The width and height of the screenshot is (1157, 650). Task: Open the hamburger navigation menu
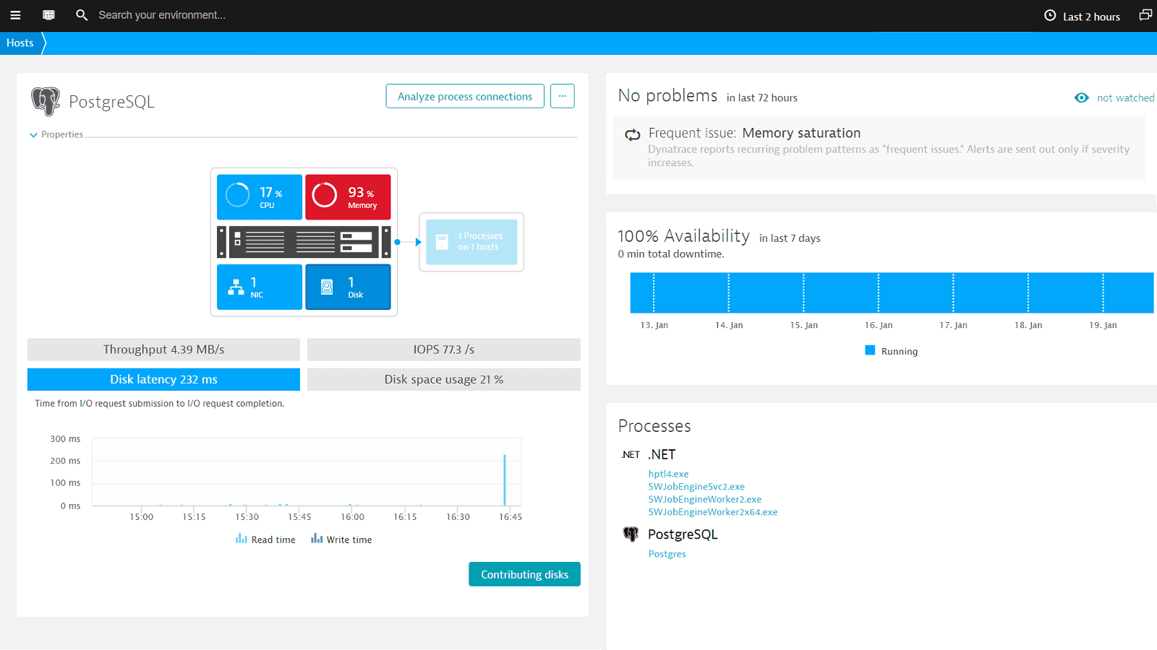(15, 15)
